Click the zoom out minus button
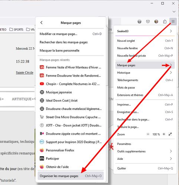This screenshot has height=185, width=179. pos(148,134)
